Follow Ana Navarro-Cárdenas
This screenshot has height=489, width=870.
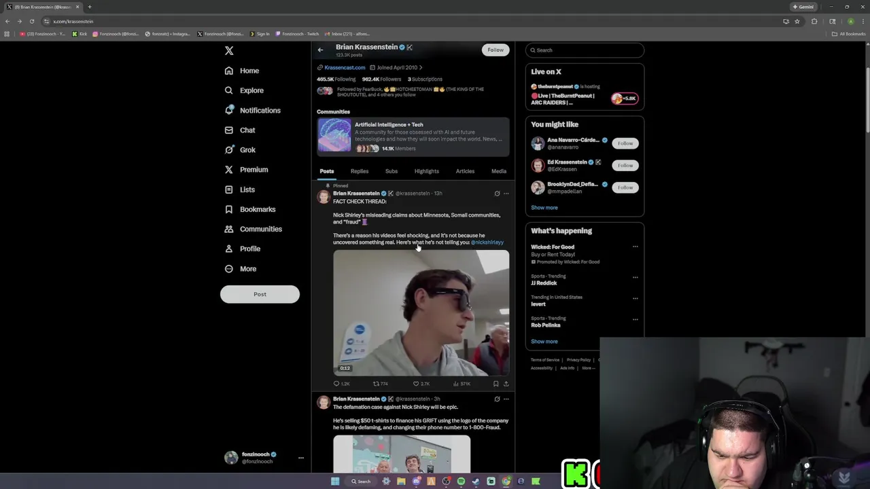click(x=625, y=143)
